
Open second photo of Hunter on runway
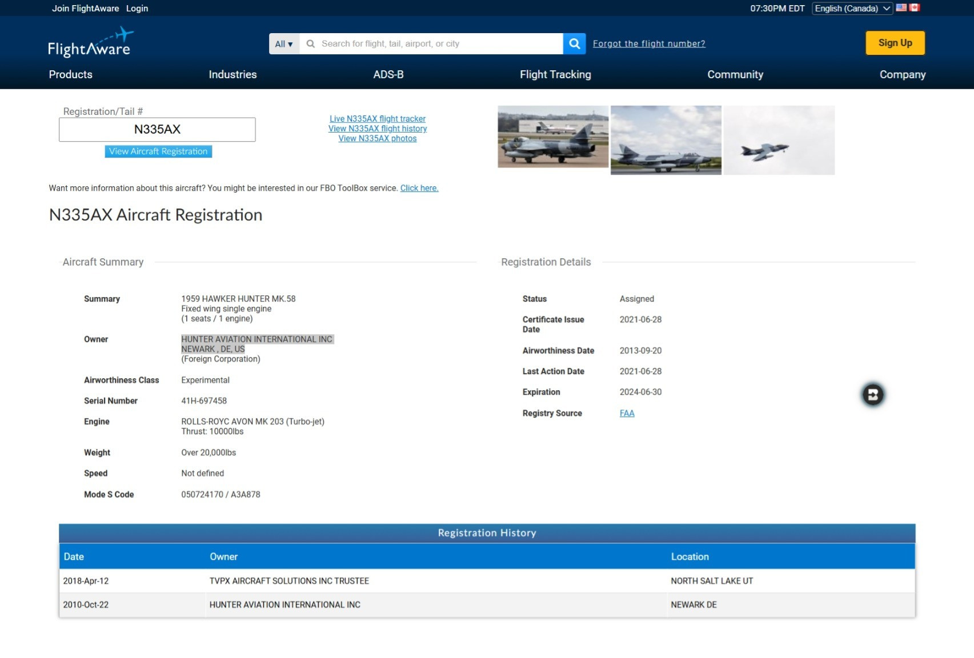666,140
